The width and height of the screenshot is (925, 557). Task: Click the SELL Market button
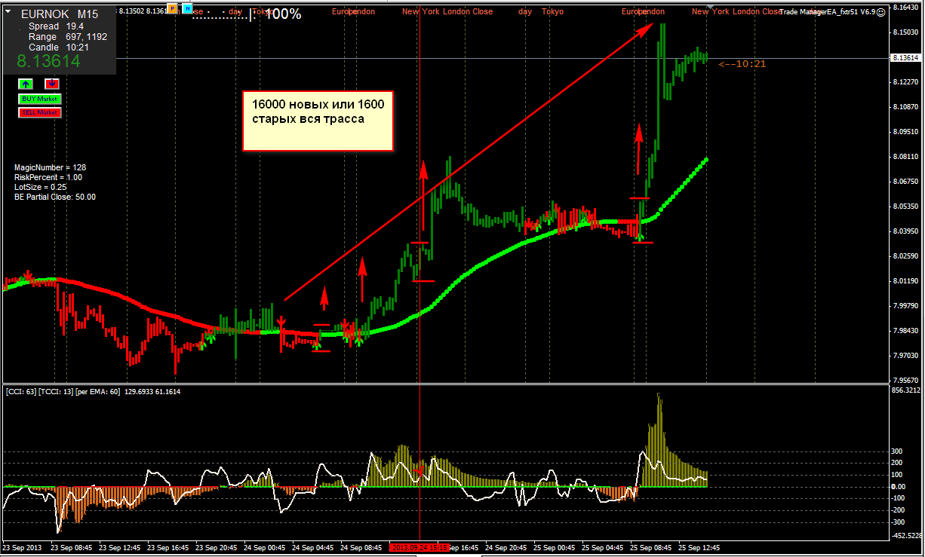pyautogui.click(x=39, y=112)
